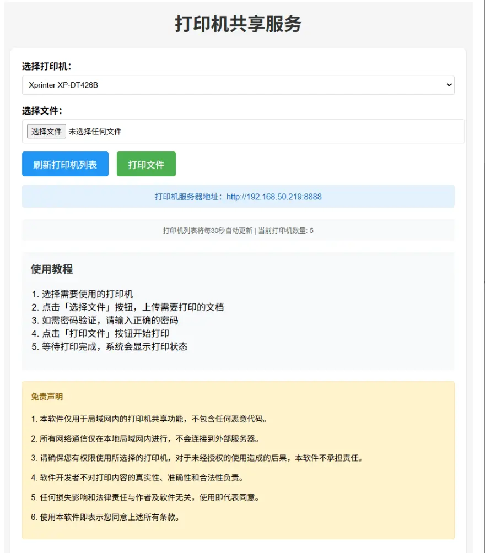Viewport: 485px width, 553px height.
Task: Click the green 打印文件 print button
Action: 145,164
